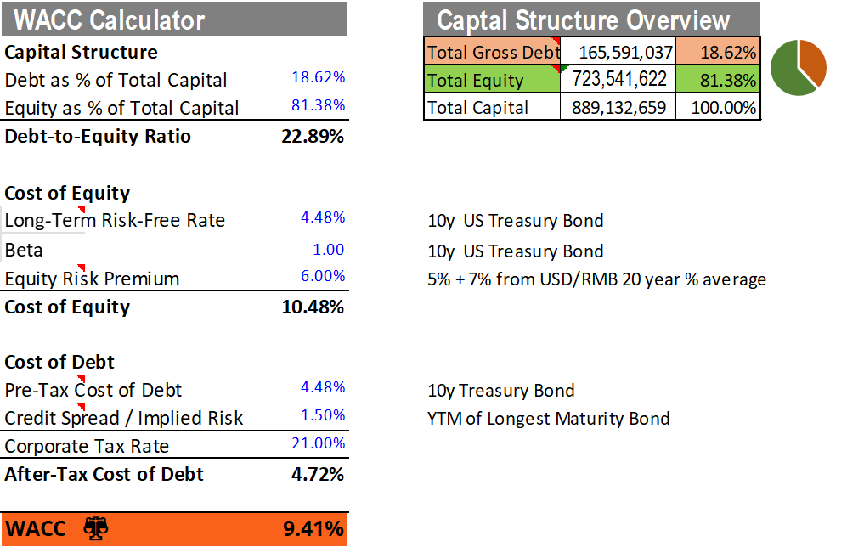Viewport: 847px width, 547px height.
Task: Click the Corporate Tax Rate 21.00% value
Action: 318,443
